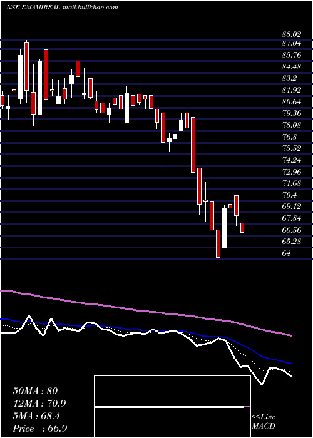The width and height of the screenshot is (313, 438).
Task: Click the 12MA : 70.9 readout
Action: 39,404
